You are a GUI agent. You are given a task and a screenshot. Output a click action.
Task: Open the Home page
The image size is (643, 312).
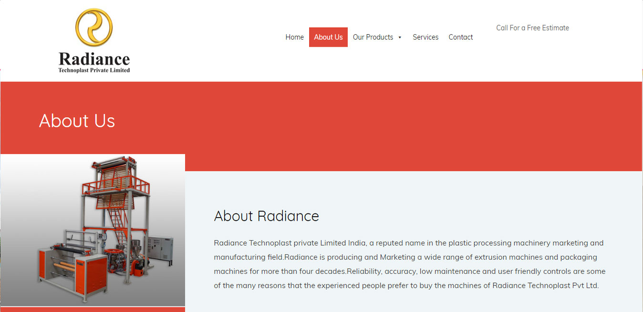tap(294, 37)
